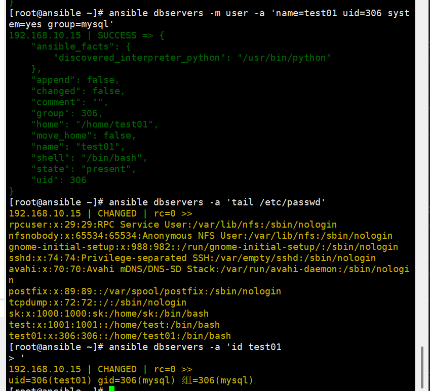The image size is (430, 391).
Task: Click the nfsnobody passwd entry line
Action: [201, 236]
